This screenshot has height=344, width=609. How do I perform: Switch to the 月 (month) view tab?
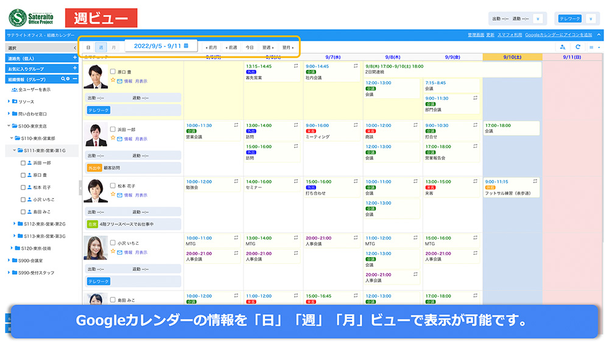pyautogui.click(x=113, y=47)
